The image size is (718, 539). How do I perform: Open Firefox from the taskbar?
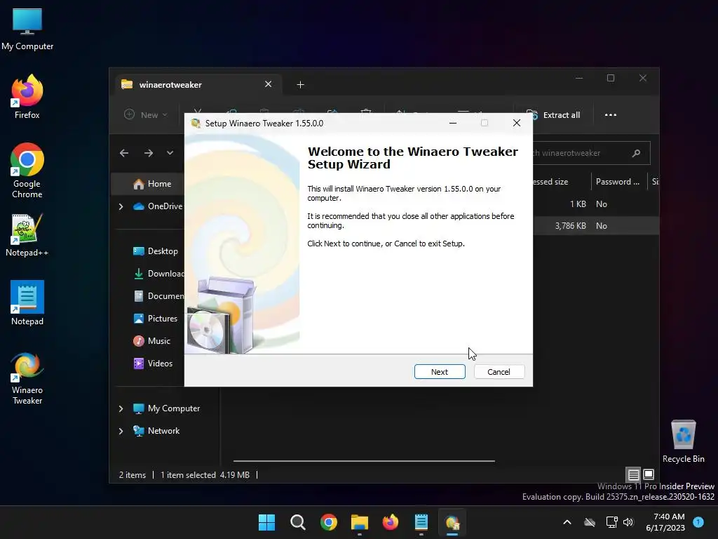click(390, 522)
